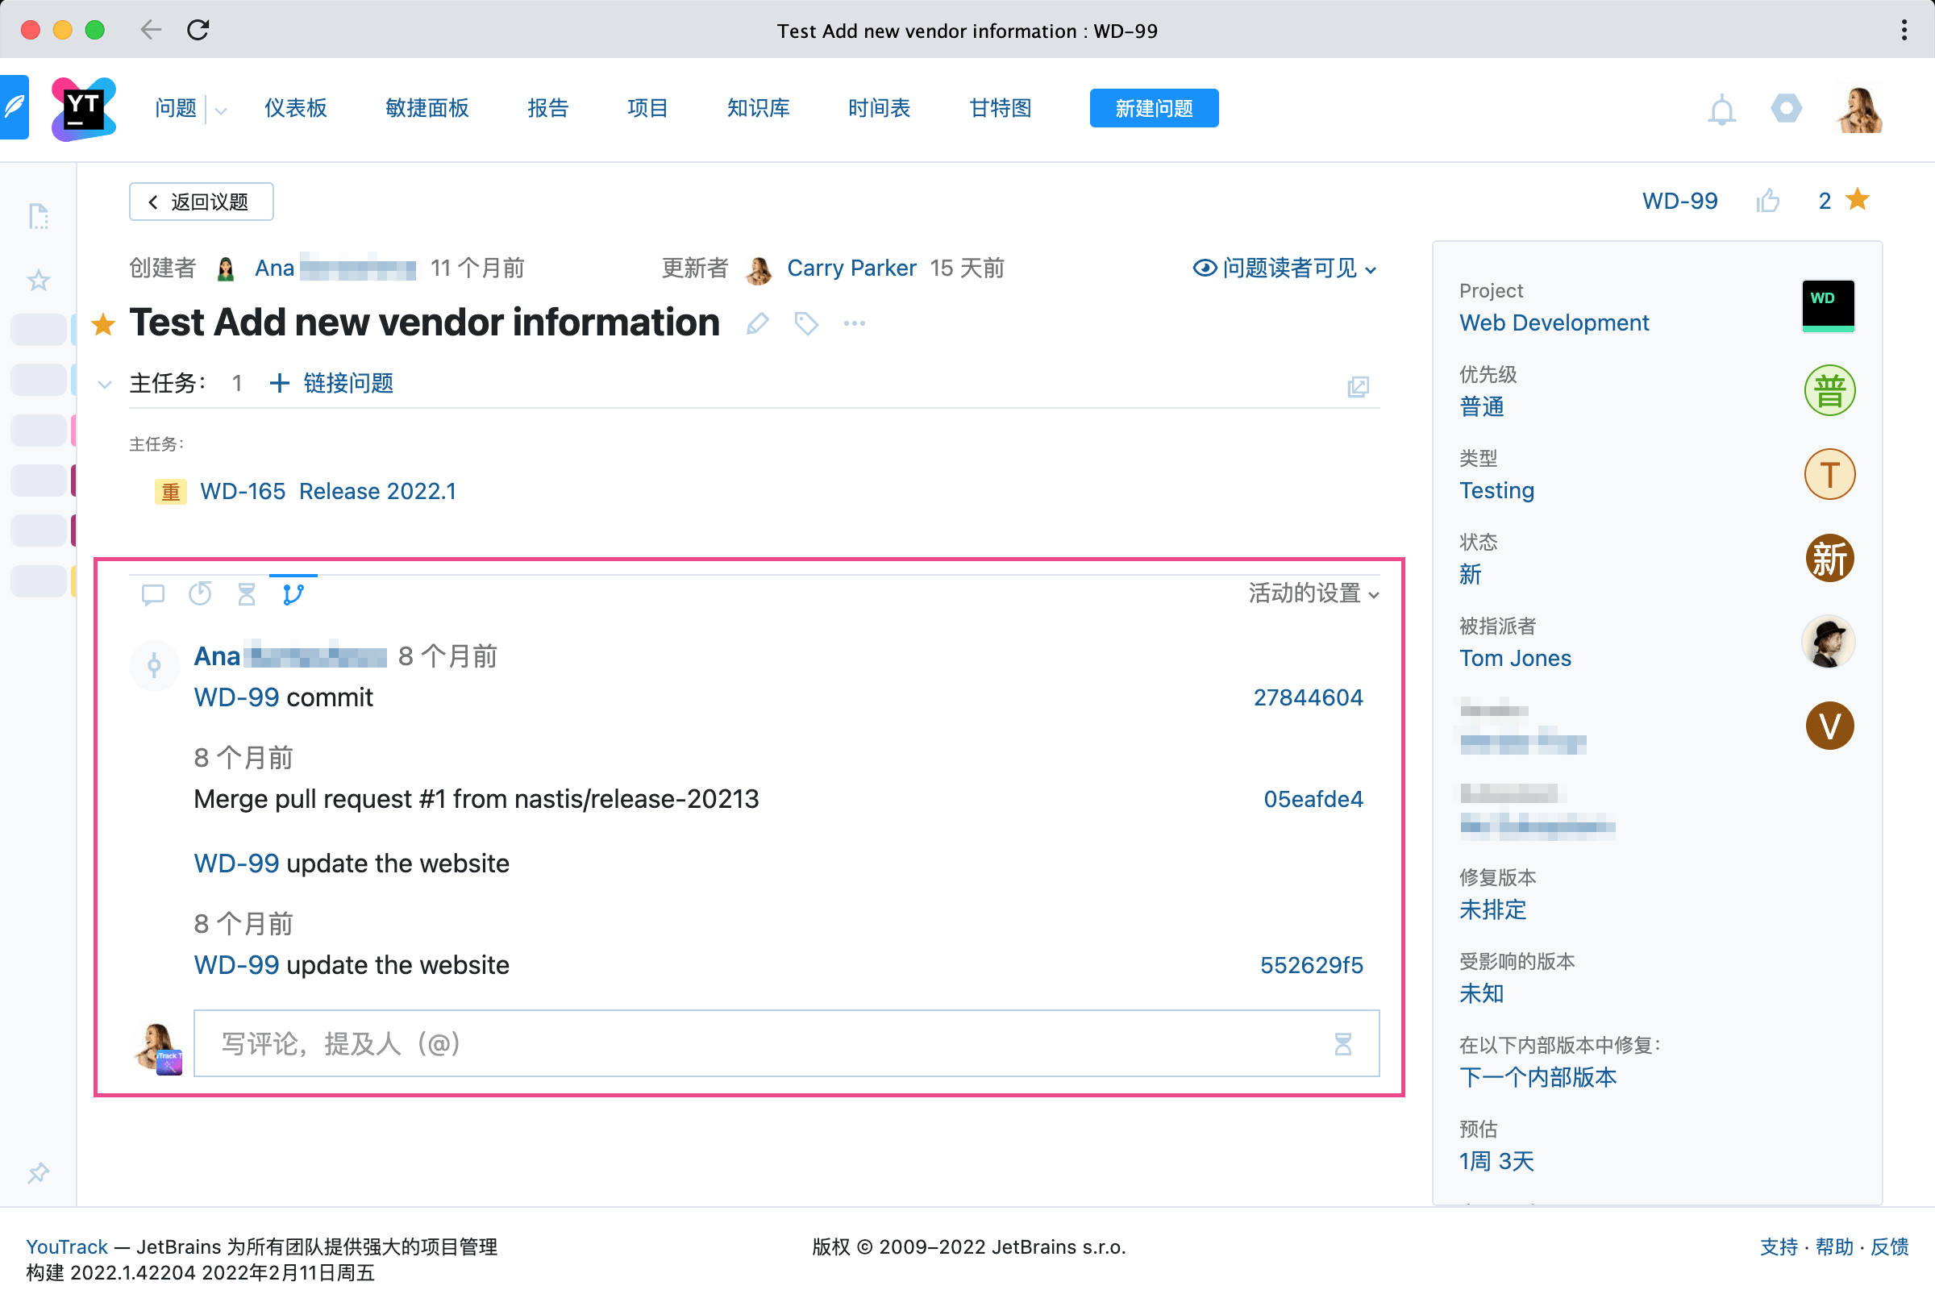Open the WD-165 Release 2022.1 link
Image resolution: width=1935 pixels, height=1290 pixels.
(327, 491)
